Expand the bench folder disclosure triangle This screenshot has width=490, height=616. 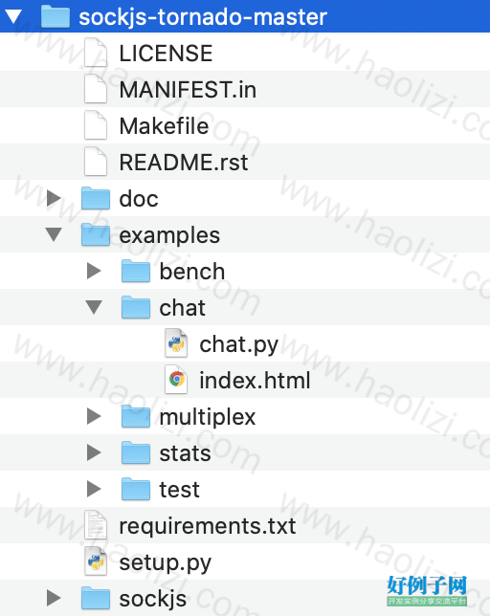(94, 271)
